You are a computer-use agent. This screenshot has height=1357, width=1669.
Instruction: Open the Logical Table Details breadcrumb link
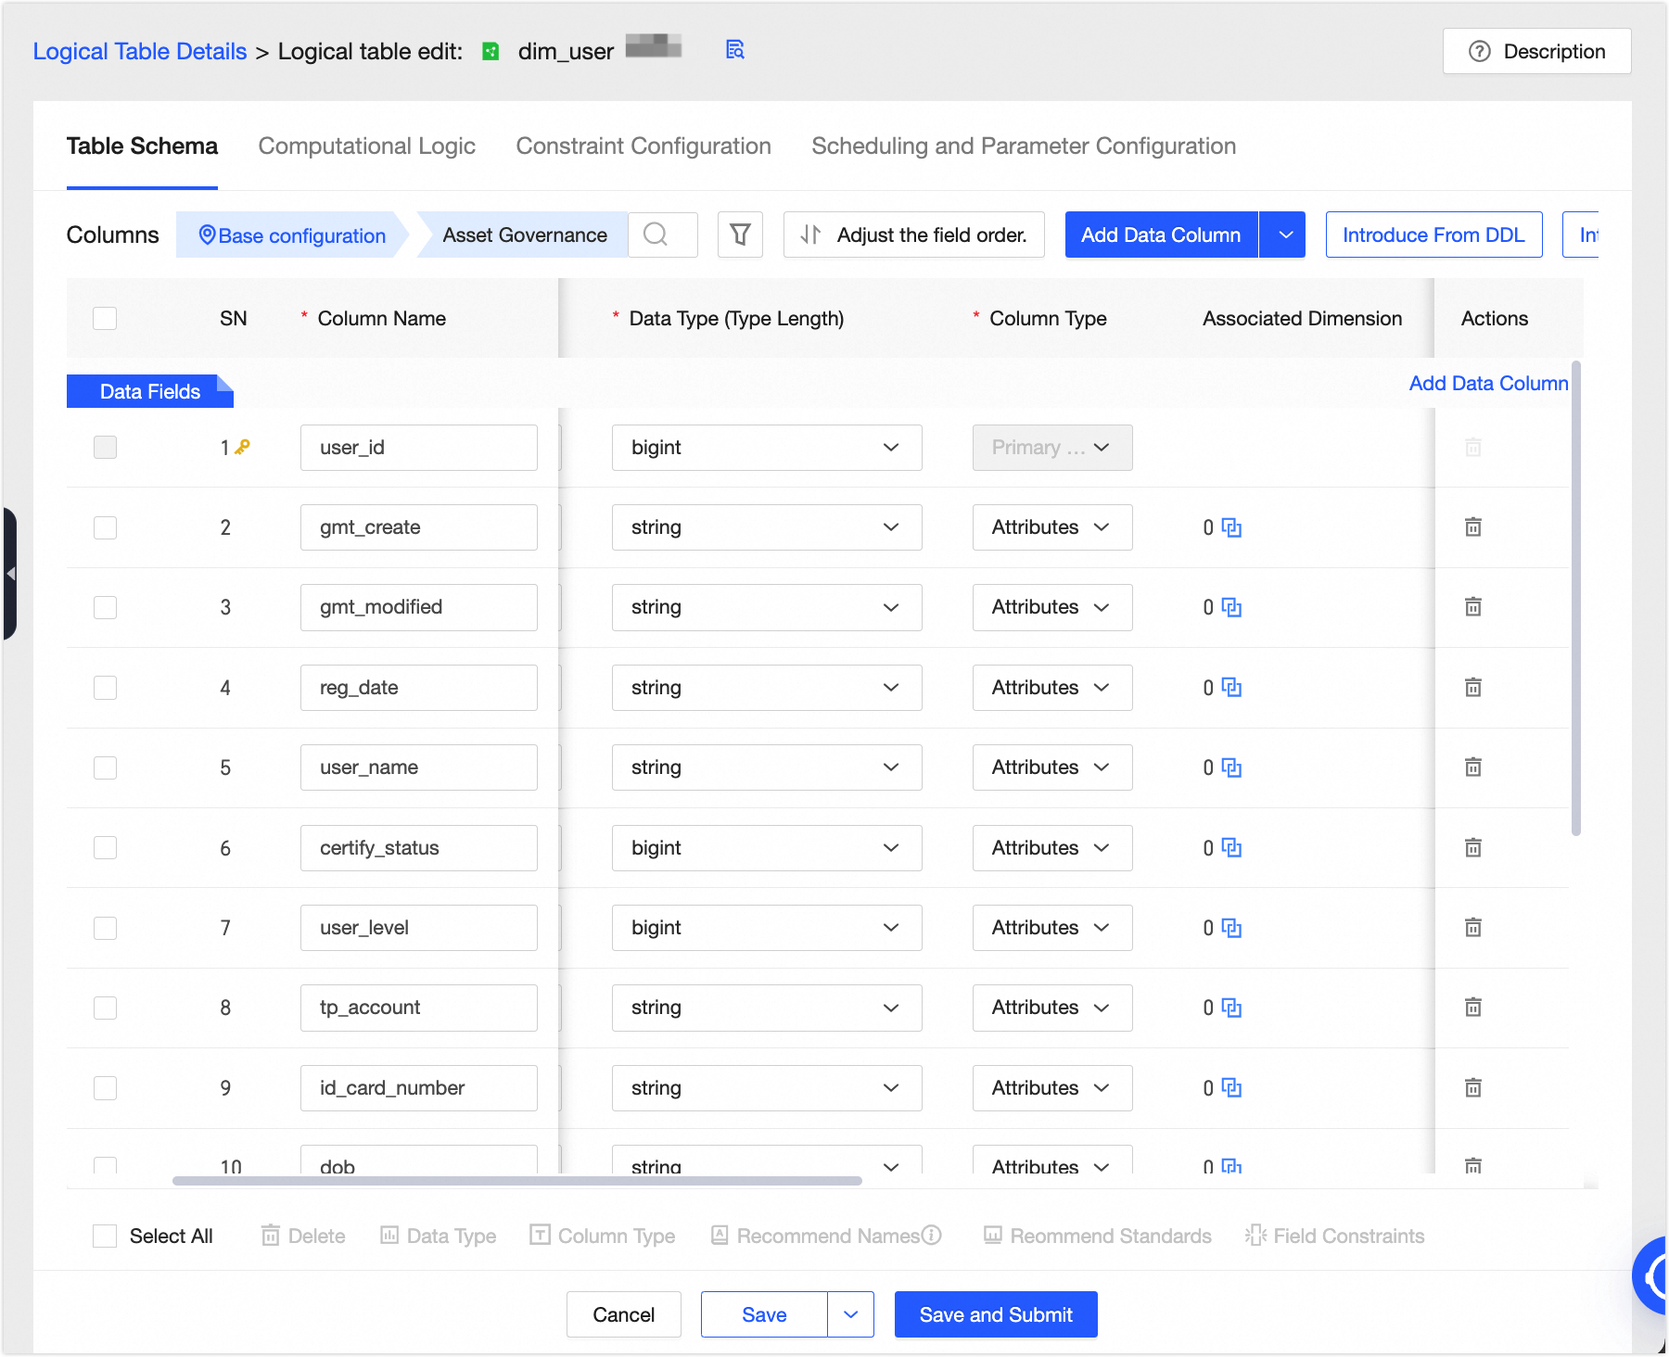pos(140,51)
